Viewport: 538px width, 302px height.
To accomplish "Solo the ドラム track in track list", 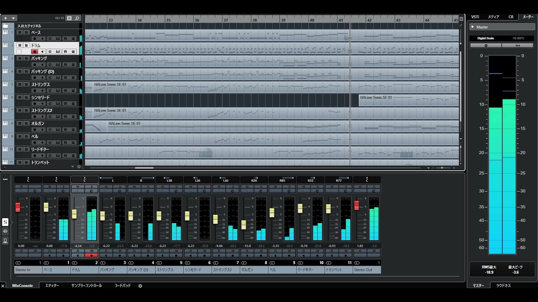I will [x=26, y=45].
